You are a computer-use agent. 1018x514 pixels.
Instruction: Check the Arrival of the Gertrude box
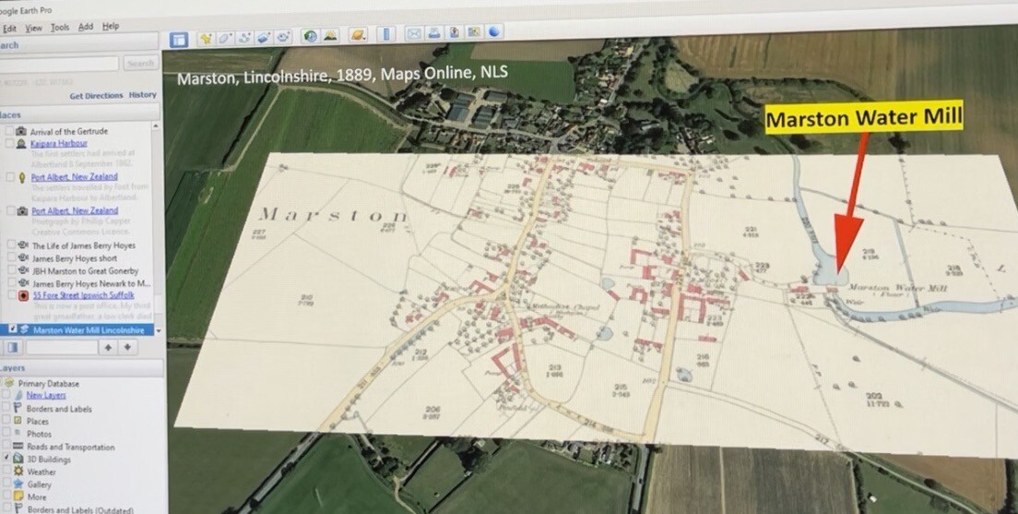pos(9,131)
